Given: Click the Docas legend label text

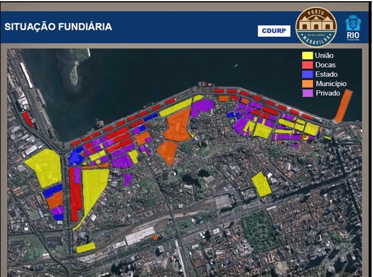Looking at the screenshot, I should click(325, 65).
